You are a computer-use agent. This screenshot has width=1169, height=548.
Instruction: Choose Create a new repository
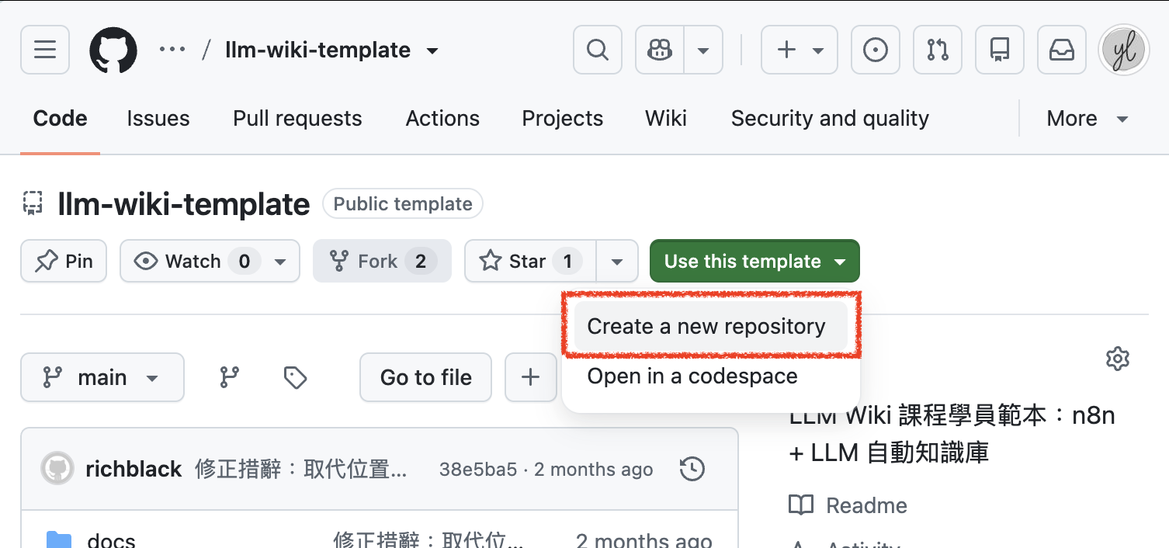coord(710,326)
